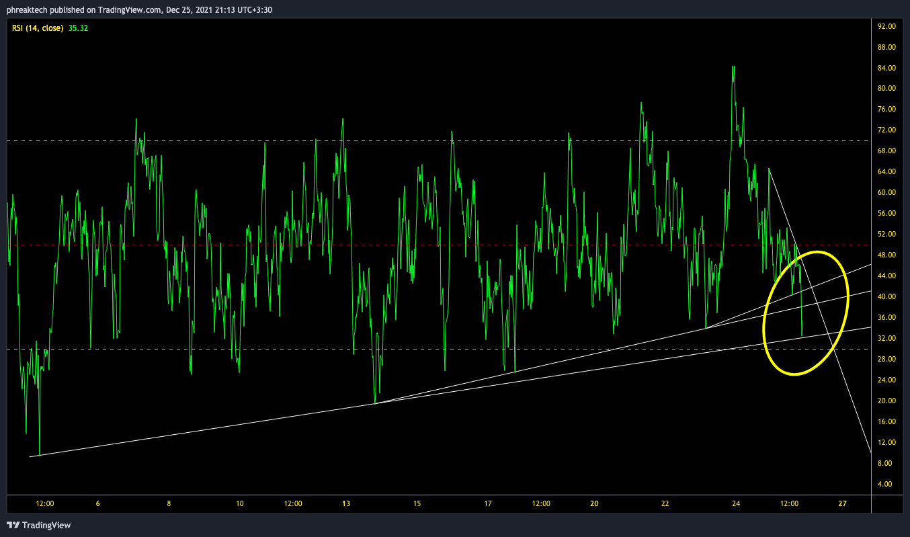
Task: Click the 20.00 label on price axis
Action: [x=887, y=401]
